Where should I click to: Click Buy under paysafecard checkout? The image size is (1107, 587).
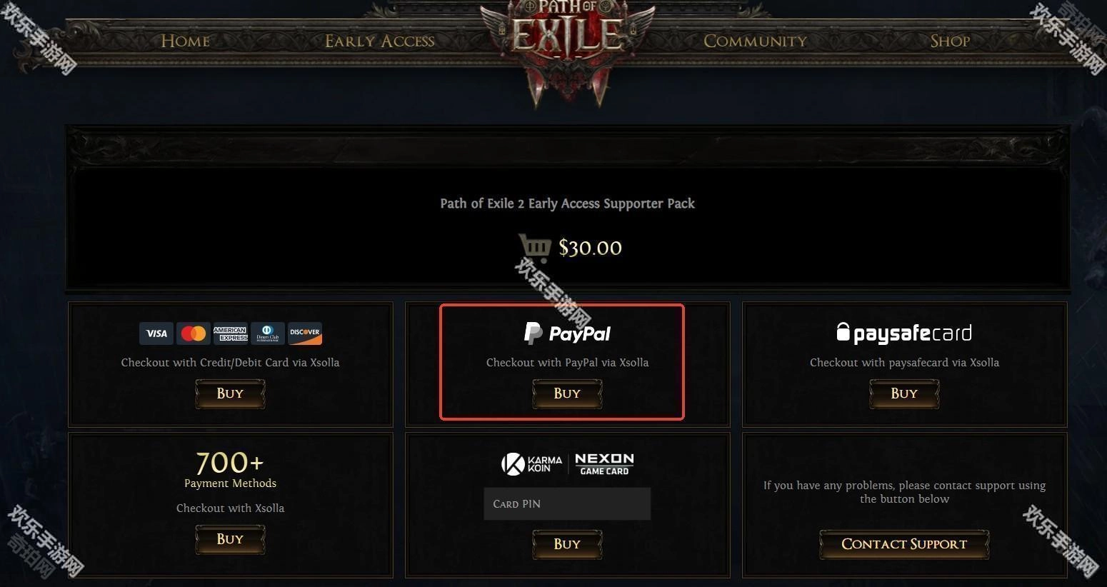(904, 393)
